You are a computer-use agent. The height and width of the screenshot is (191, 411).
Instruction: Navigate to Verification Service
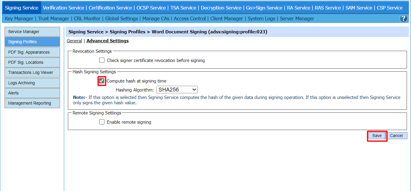click(63, 8)
